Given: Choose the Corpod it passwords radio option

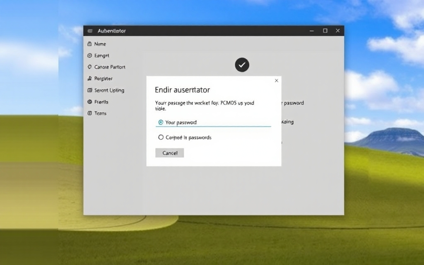Looking at the screenshot, I should pos(161,137).
